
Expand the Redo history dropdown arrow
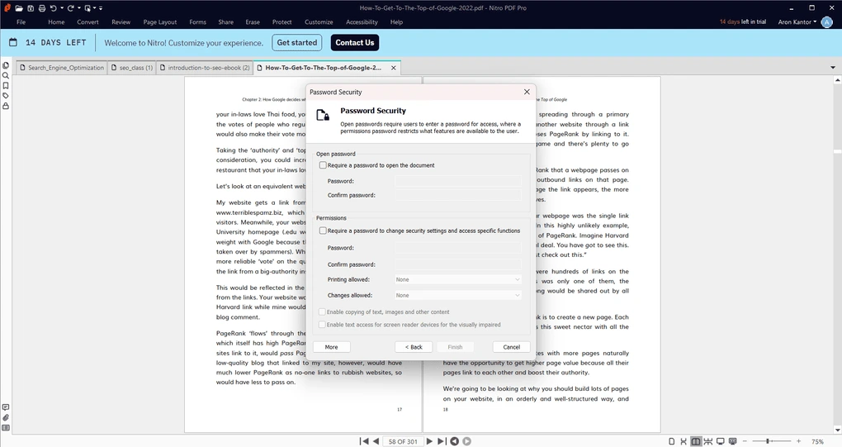click(x=79, y=8)
